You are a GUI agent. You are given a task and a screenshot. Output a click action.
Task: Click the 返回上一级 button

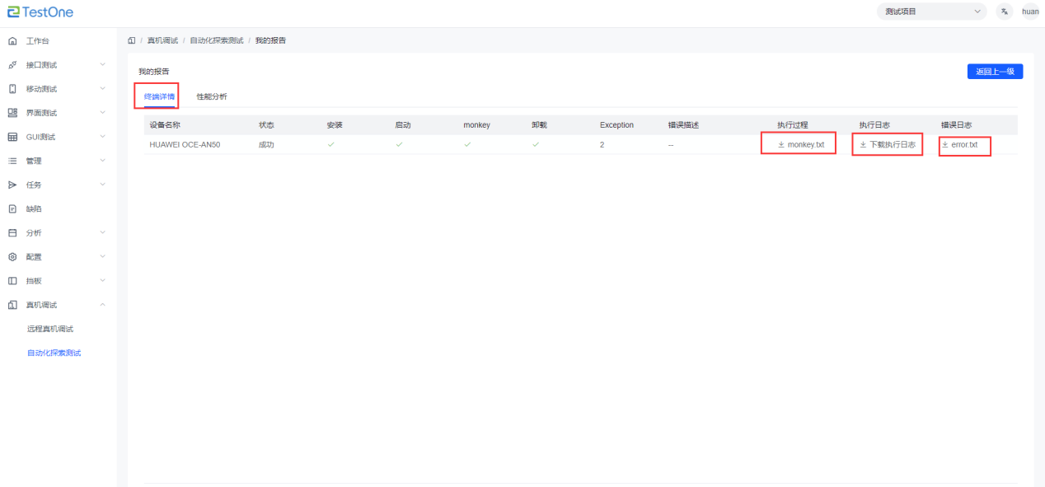[x=995, y=72]
